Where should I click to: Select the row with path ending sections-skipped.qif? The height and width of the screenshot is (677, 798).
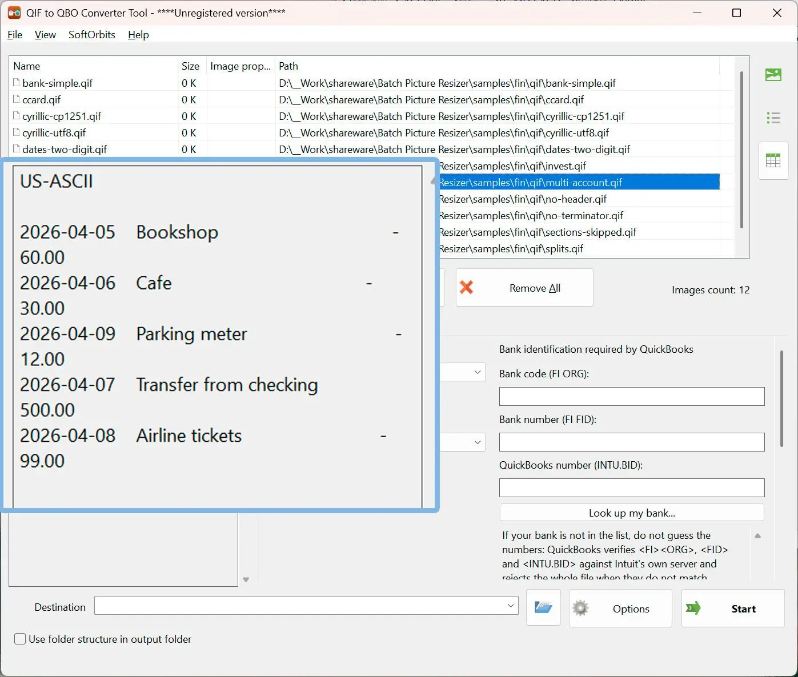click(579, 232)
